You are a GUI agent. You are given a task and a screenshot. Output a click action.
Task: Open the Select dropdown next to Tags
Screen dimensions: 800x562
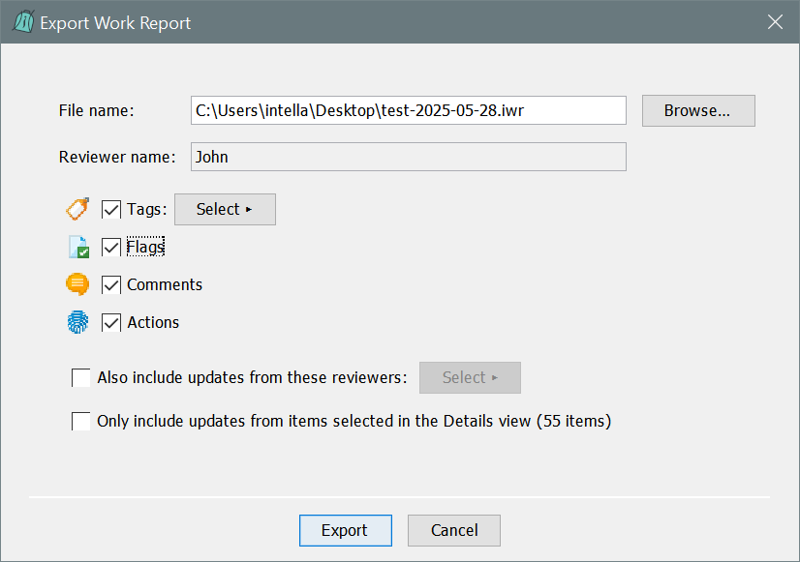[225, 209]
